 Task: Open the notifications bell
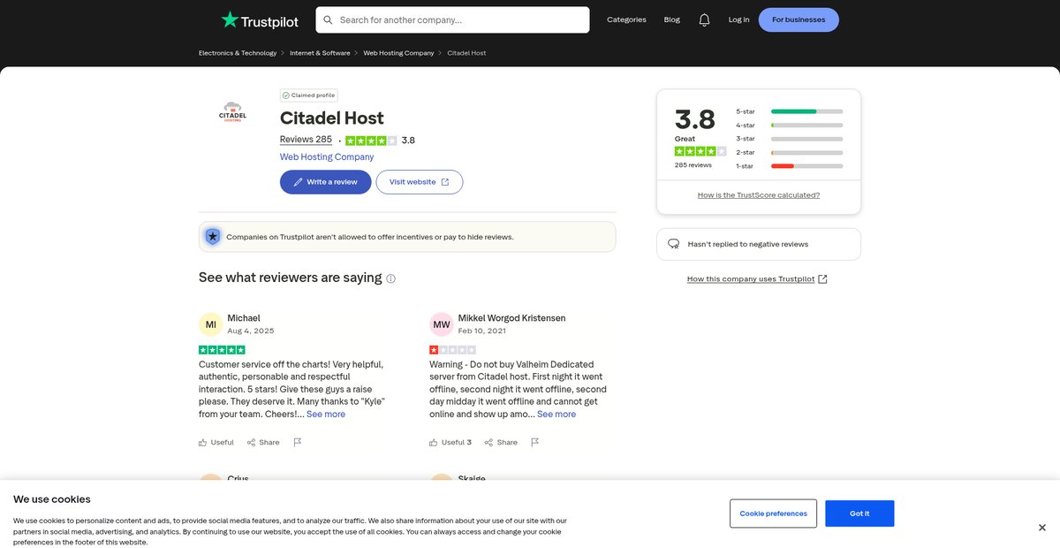click(704, 19)
